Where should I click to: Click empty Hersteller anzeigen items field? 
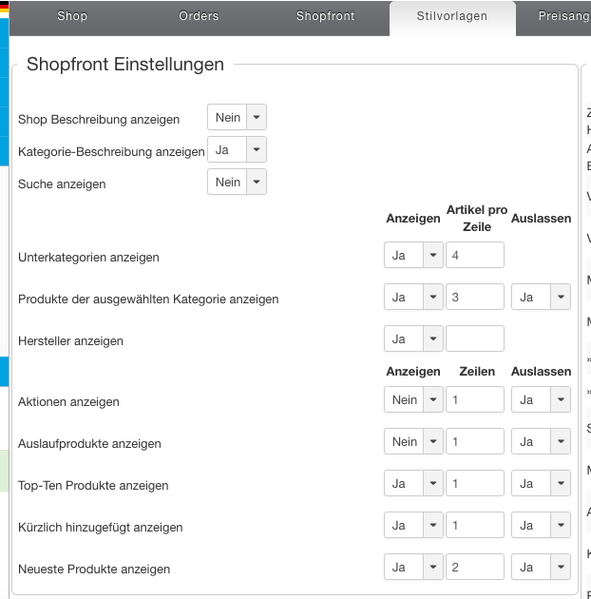(474, 339)
